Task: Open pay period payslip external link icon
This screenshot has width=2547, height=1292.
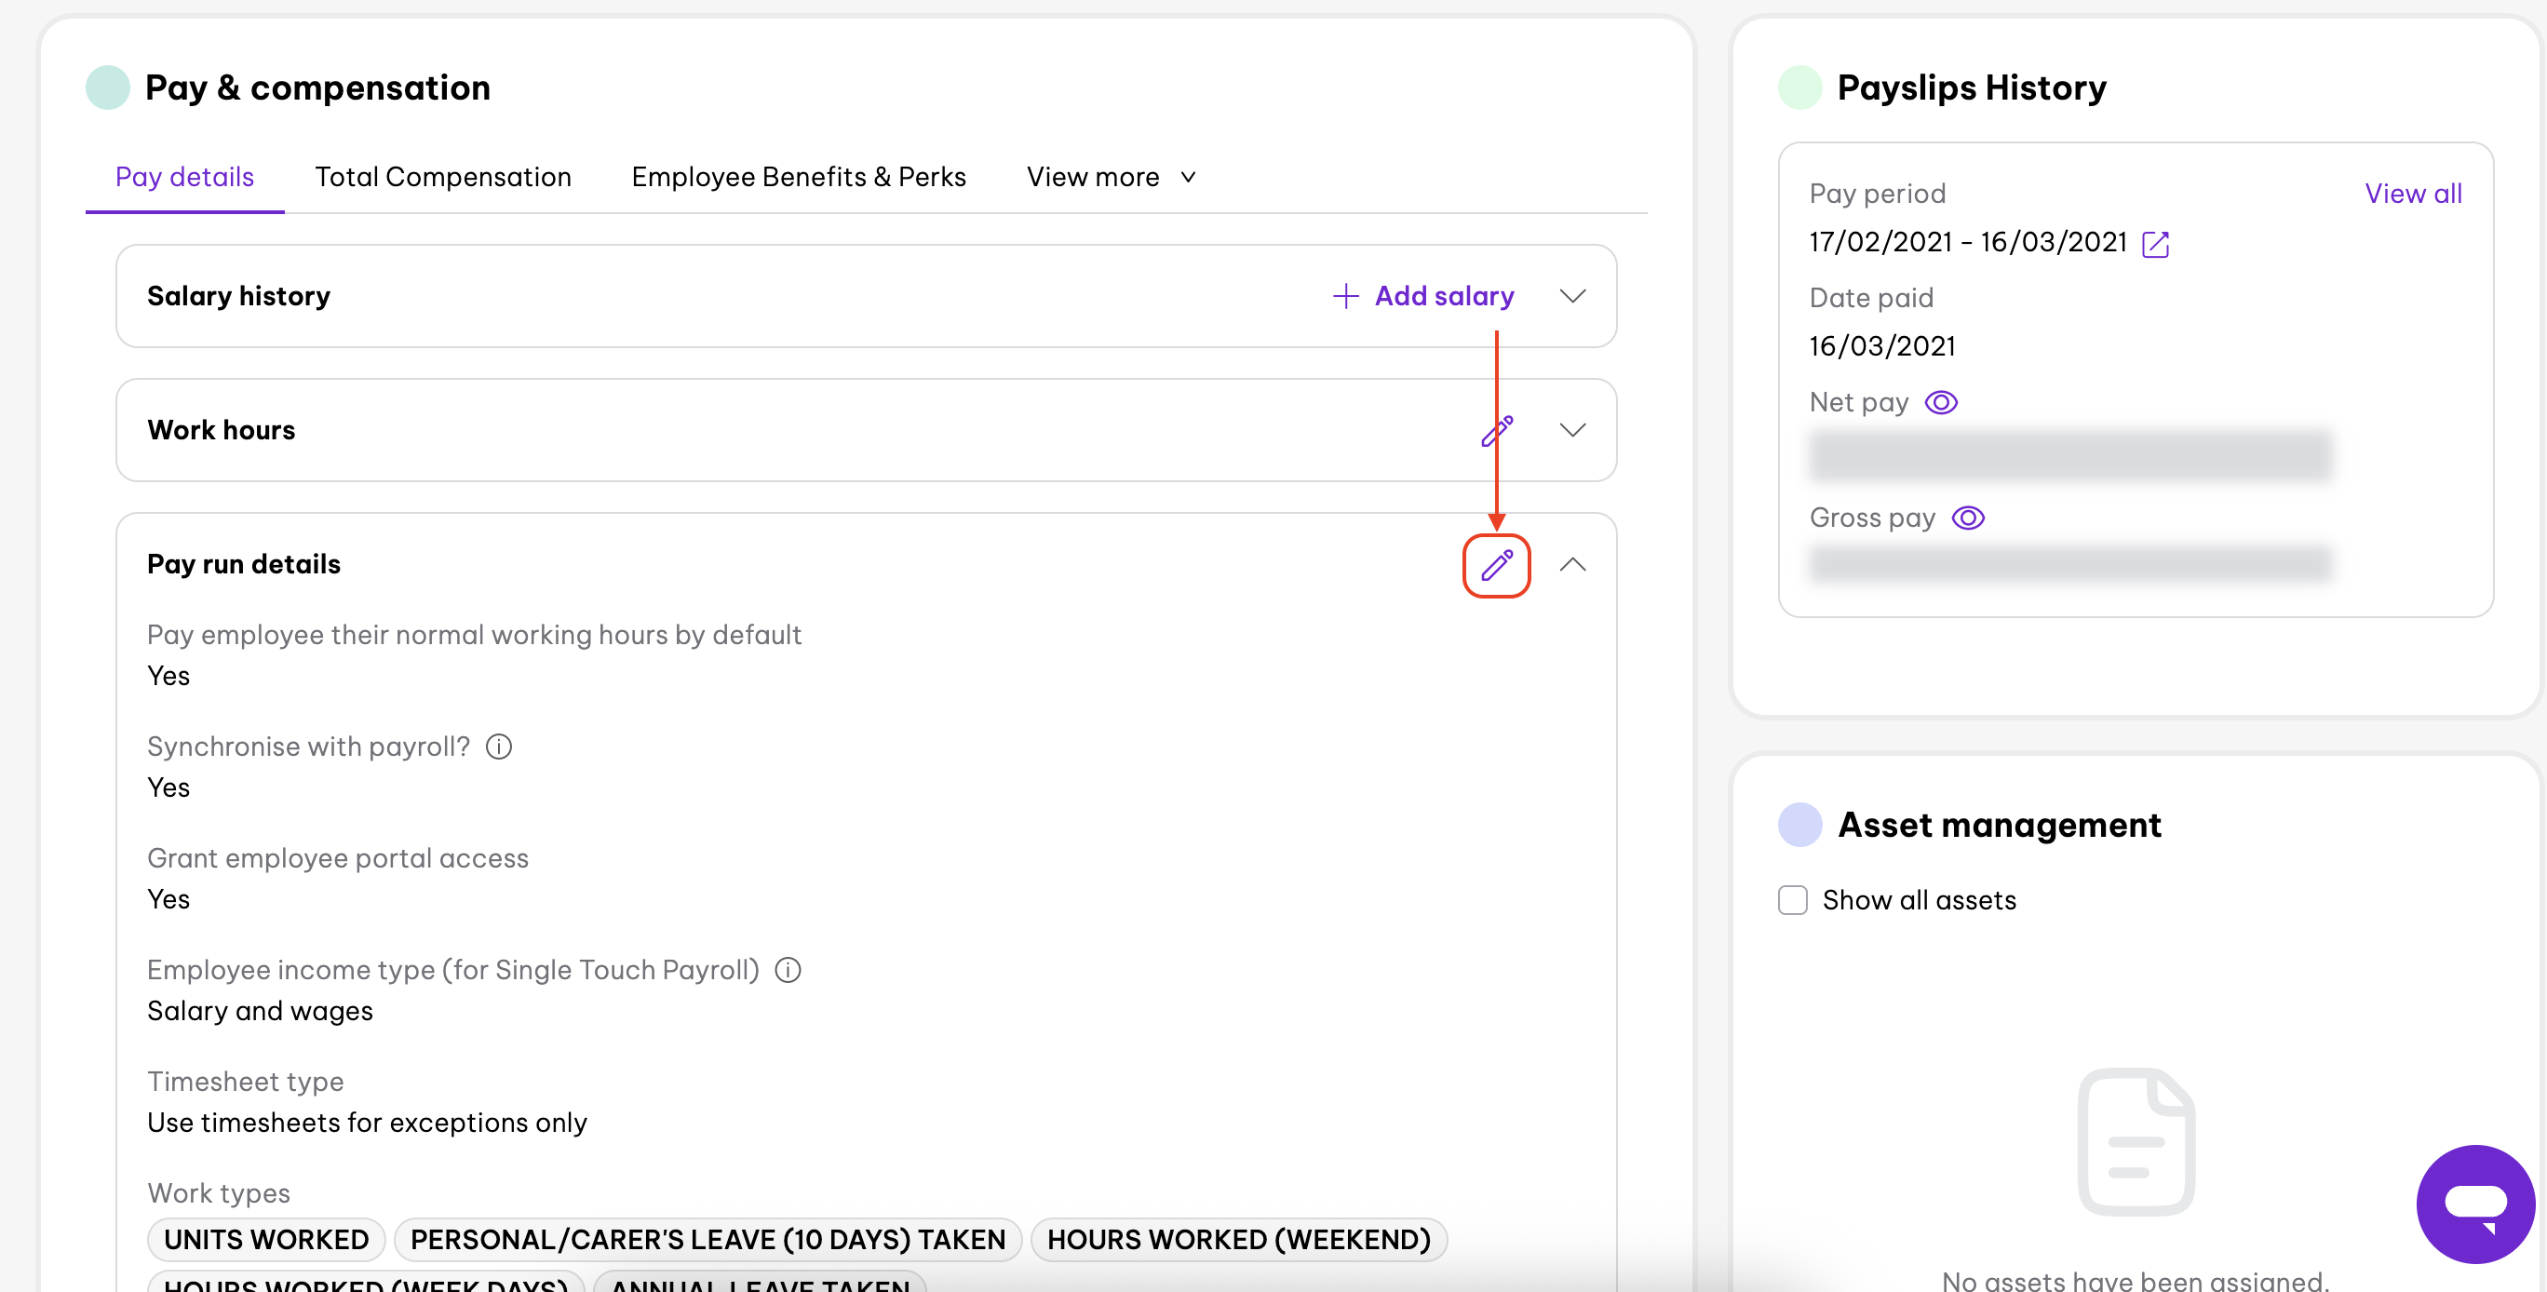Action: (x=2154, y=243)
